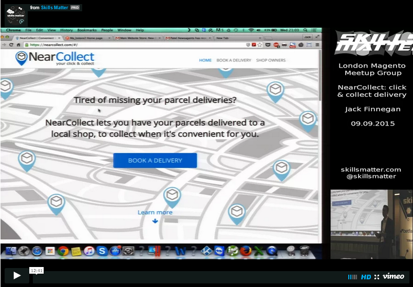The image size is (413, 287).
Task: Open iTunes in the dock
Action: click(x=89, y=251)
